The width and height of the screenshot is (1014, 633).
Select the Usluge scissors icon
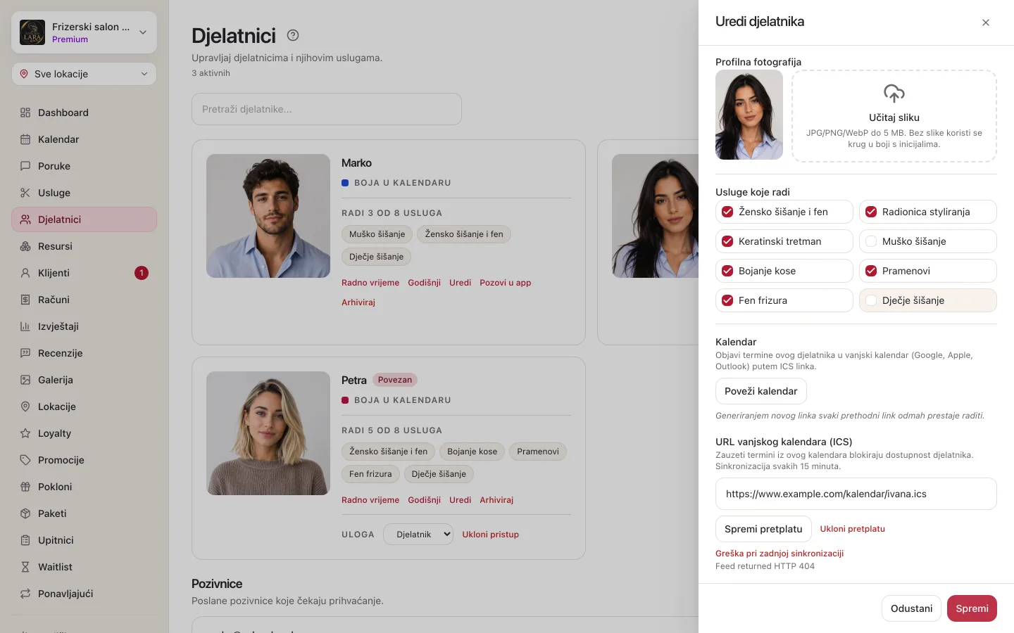coord(25,193)
